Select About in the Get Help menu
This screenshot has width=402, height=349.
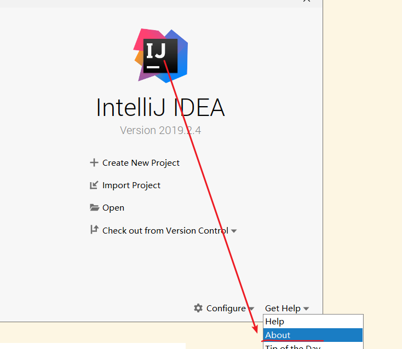[313, 335]
